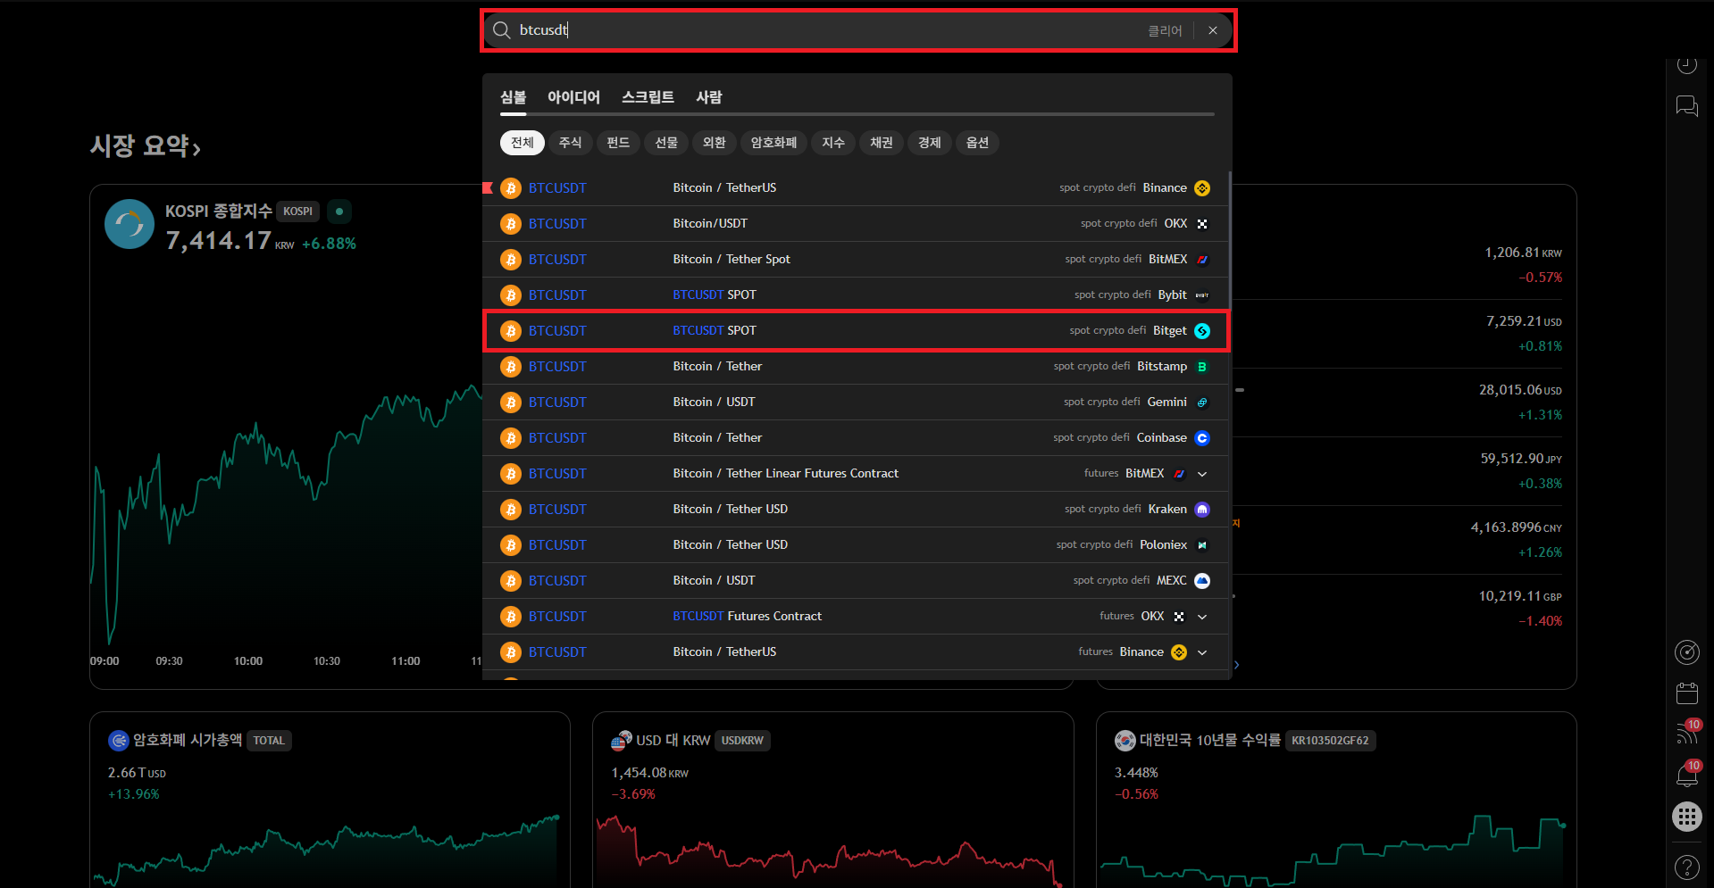Click the Bitget logo icon

[x=1202, y=331]
